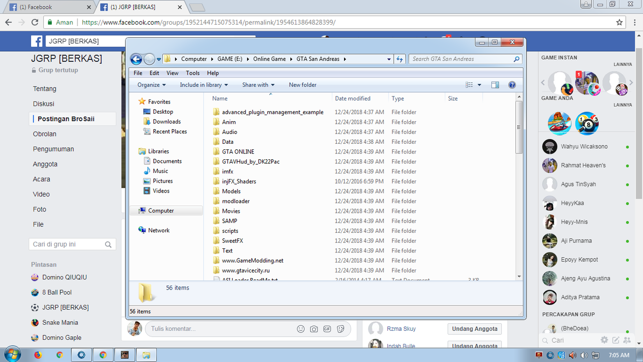The width and height of the screenshot is (643, 362).
Task: Open Anggota in Facebook group sidebar
Action: click(45, 164)
